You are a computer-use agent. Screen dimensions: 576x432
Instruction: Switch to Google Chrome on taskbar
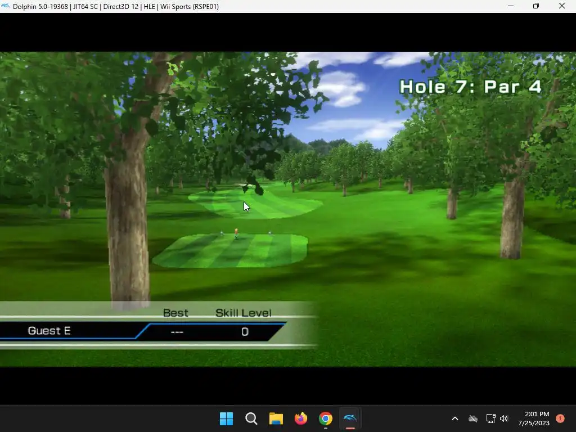coord(326,418)
